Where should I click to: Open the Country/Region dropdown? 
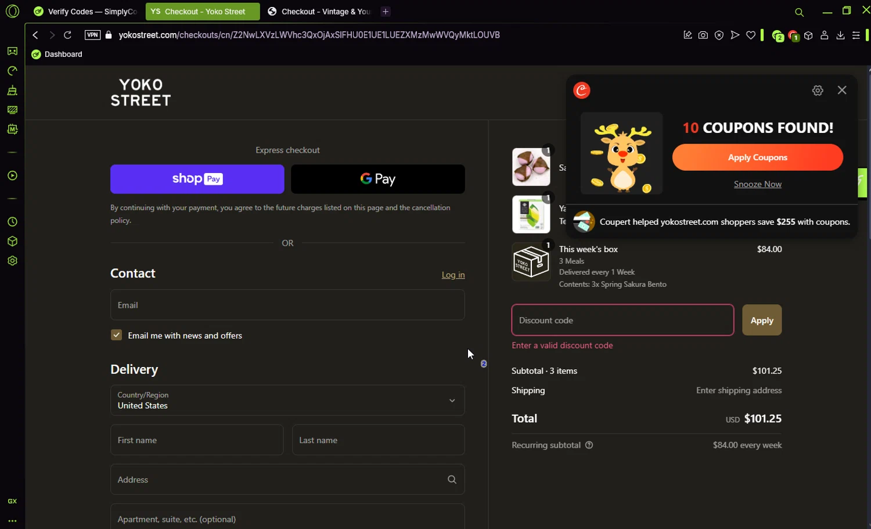point(287,400)
